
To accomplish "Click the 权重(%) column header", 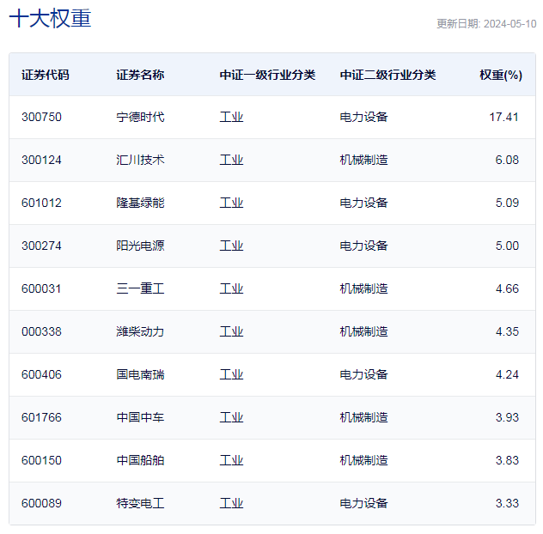I will [501, 75].
